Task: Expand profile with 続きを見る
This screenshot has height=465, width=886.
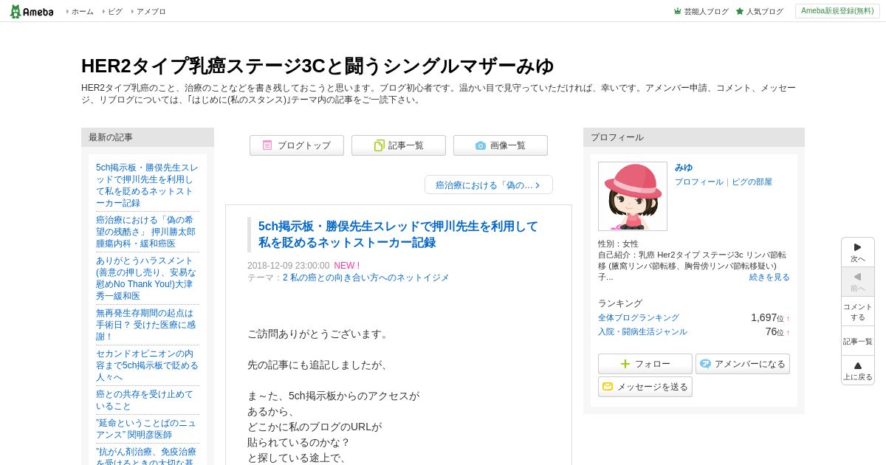Action: coord(769,277)
